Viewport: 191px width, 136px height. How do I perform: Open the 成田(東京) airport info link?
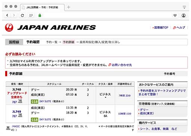pos(147,114)
